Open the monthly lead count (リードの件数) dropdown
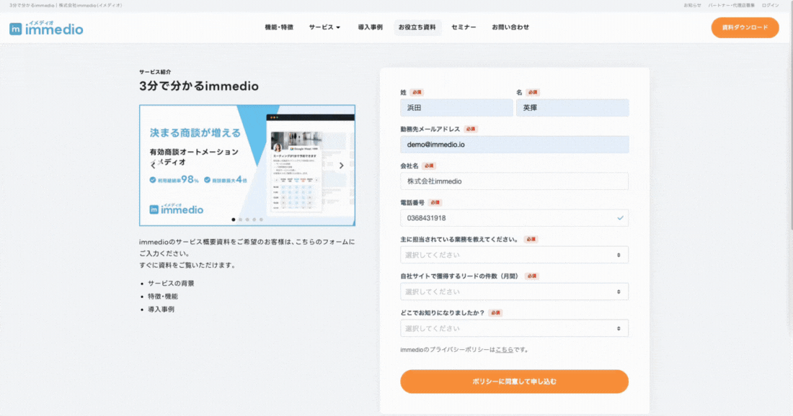Viewport: 793px width, 416px height. coord(514,291)
